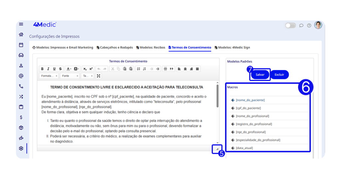Image resolution: width=341 pixels, height=179 pixels.
Task: Expand the Fonte font dropdown
Action: click(x=70, y=76)
